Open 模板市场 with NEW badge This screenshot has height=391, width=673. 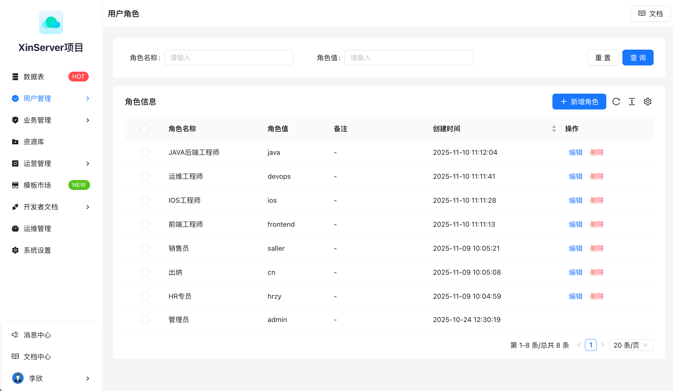click(37, 185)
